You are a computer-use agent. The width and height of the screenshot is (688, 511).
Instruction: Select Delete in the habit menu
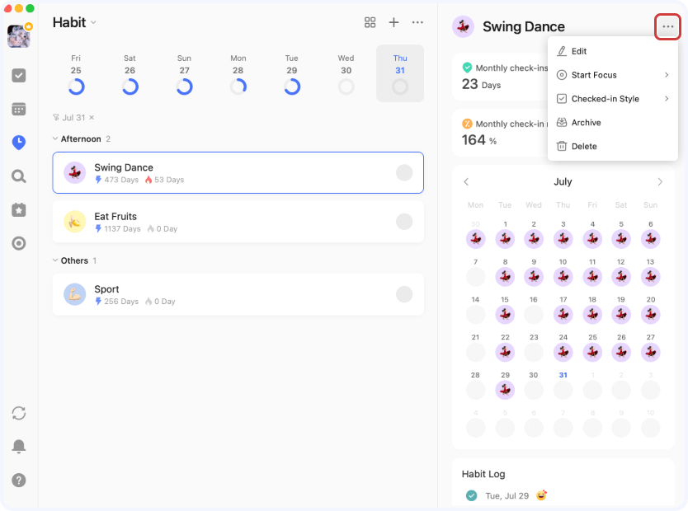(x=584, y=147)
